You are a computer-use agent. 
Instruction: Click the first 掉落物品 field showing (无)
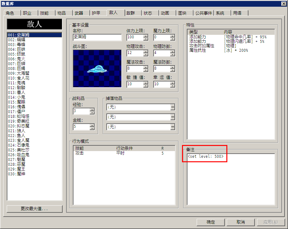click(x=139, y=107)
